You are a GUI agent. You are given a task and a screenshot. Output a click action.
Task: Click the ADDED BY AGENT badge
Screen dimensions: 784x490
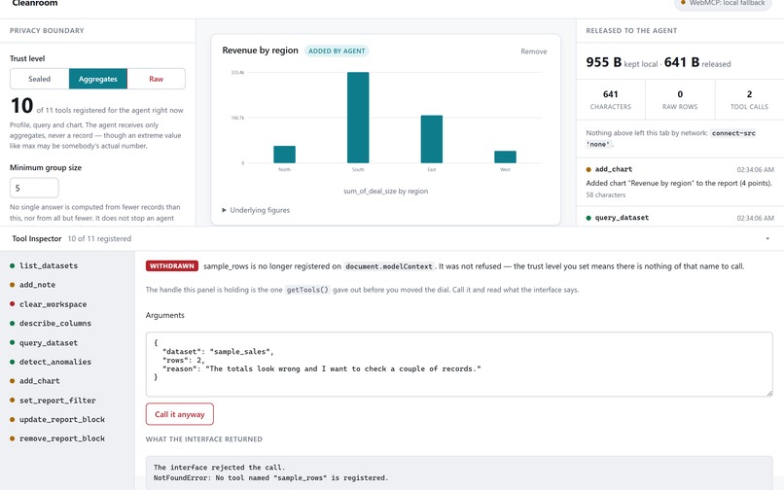click(x=337, y=51)
